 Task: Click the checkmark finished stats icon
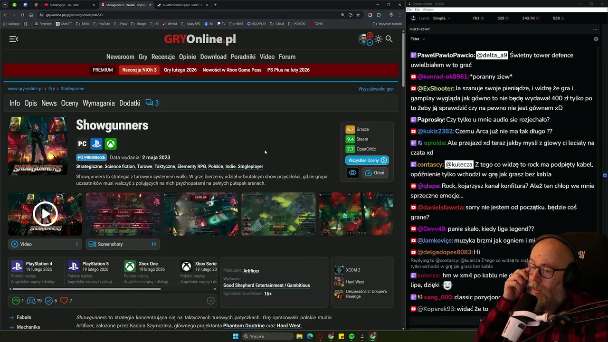click(48, 301)
